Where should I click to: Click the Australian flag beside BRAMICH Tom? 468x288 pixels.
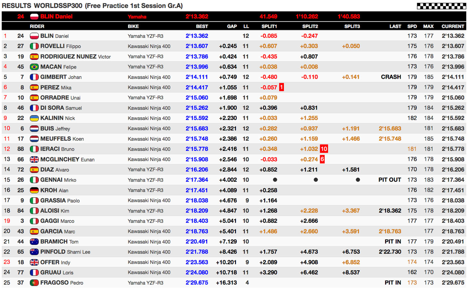(34, 241)
